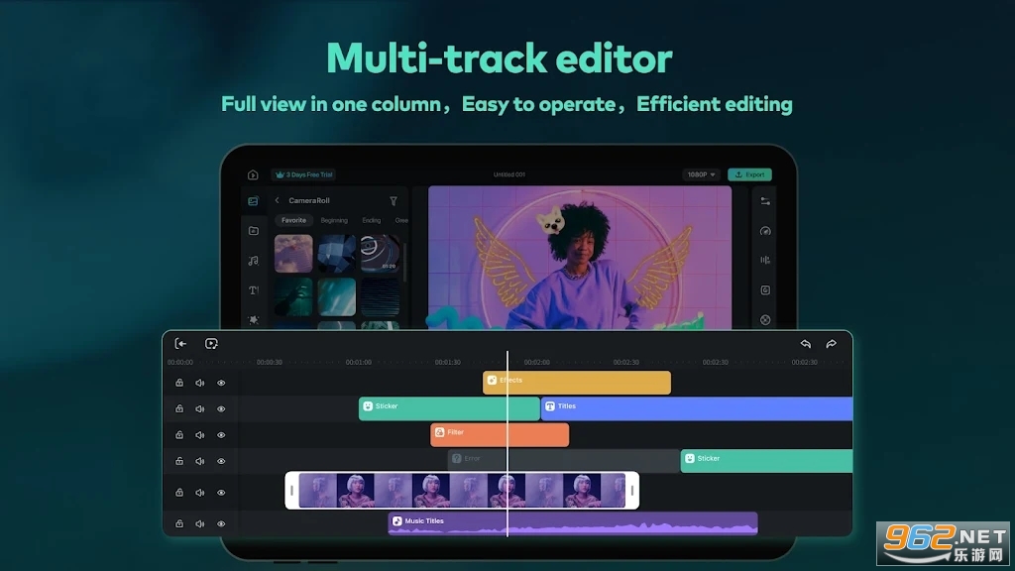This screenshot has height=571, width=1015.
Task: Switch to the Beginning tab
Action: (x=334, y=220)
